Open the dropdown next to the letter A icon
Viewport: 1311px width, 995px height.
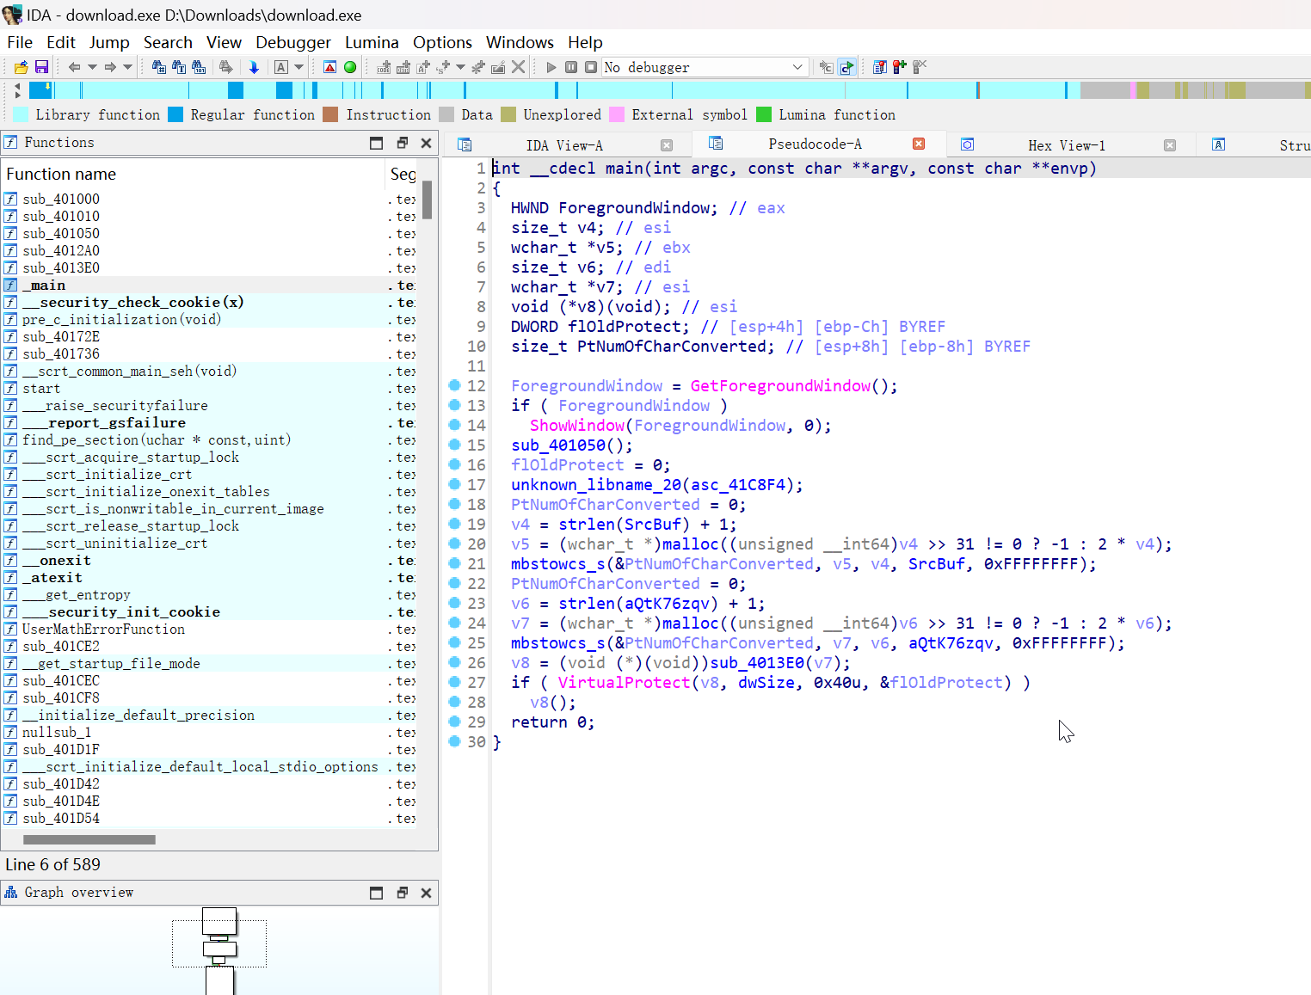click(x=299, y=67)
